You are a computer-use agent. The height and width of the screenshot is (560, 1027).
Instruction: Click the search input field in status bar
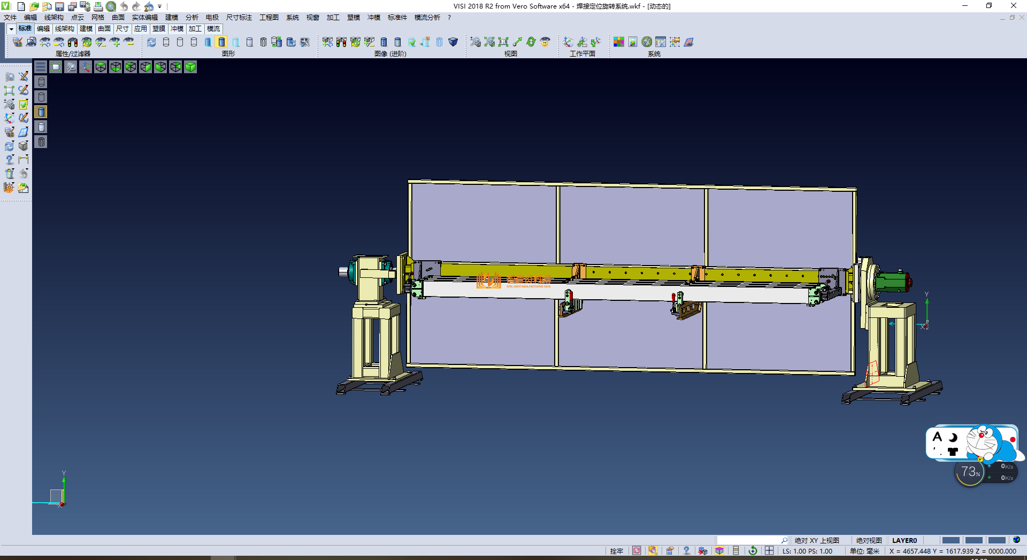tap(749, 540)
